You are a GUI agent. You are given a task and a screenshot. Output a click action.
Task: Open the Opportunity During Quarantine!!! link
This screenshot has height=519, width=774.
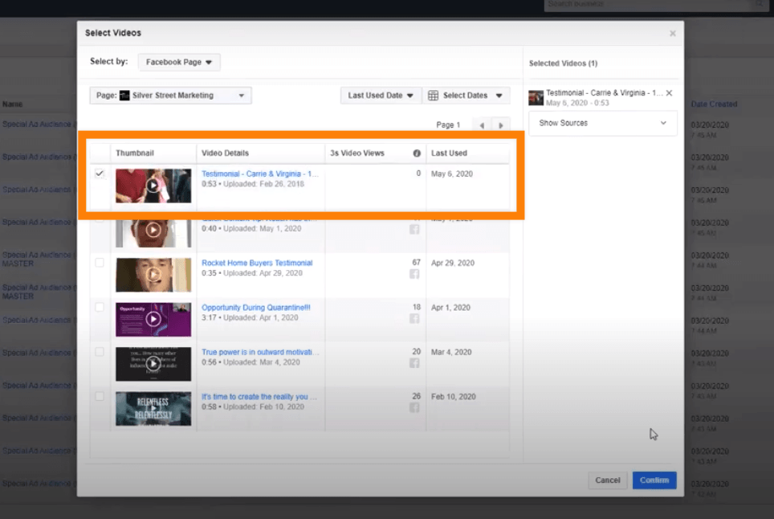click(x=256, y=307)
